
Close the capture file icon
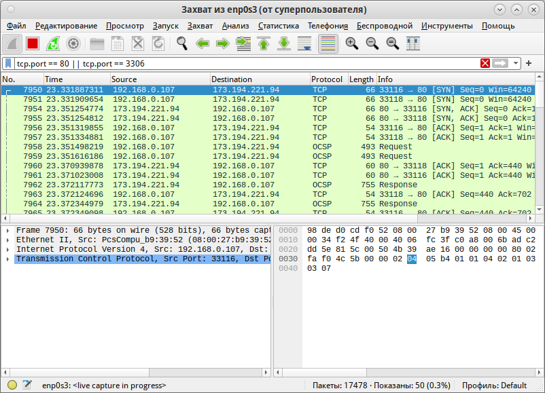[138, 43]
